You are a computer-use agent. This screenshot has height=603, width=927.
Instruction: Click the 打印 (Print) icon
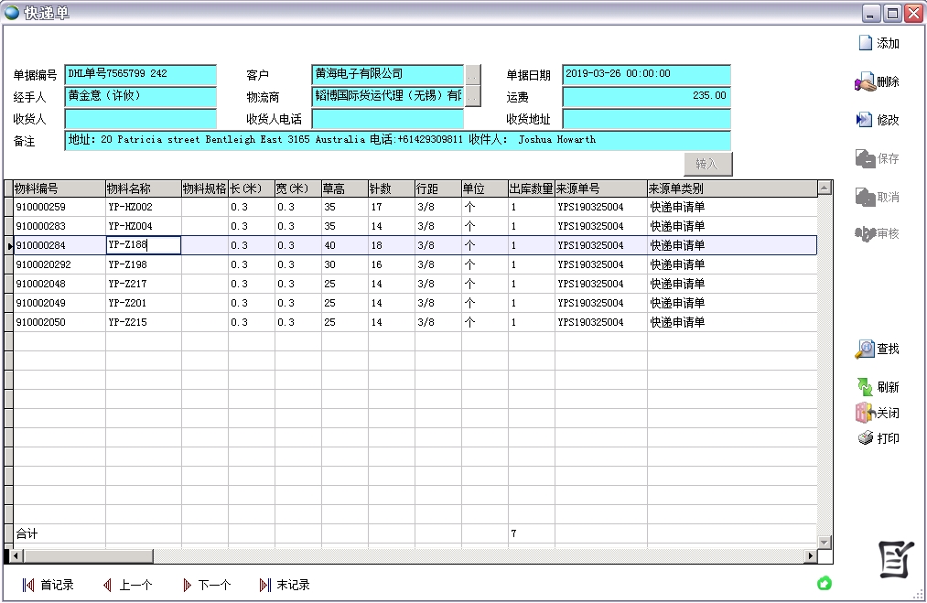(866, 438)
